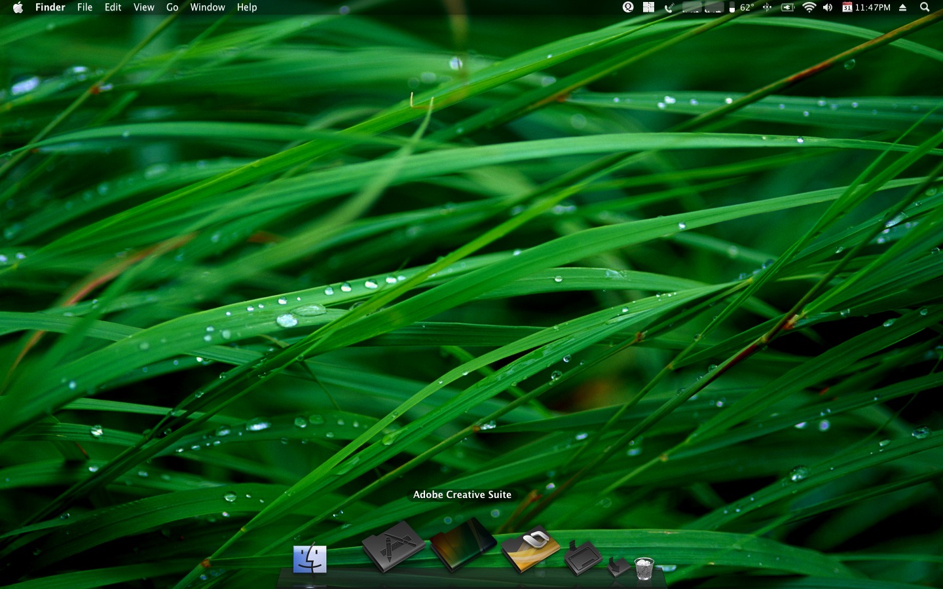Open Finder from the dock
Screen dimensions: 943x589
[x=310, y=559]
